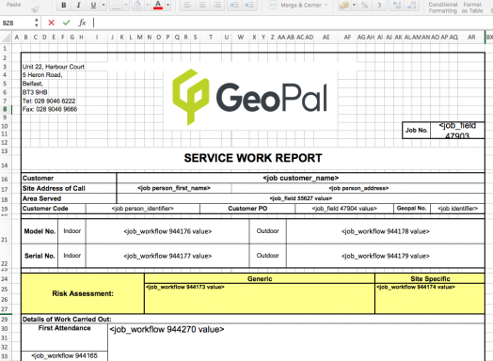Click the '<job_field 47904 value>' cell
This screenshot has height=361, width=493.
(344, 209)
